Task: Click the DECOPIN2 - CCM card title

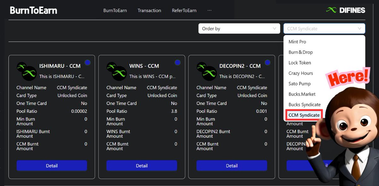Action: 240,66
